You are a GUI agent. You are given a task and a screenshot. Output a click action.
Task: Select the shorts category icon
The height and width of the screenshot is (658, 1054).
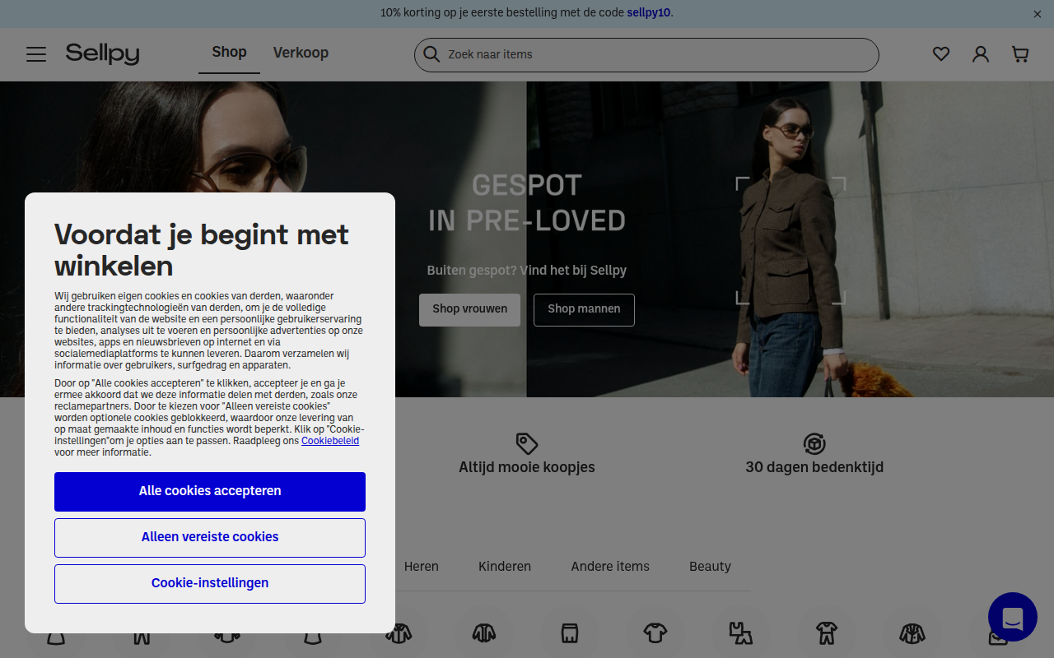[570, 633]
